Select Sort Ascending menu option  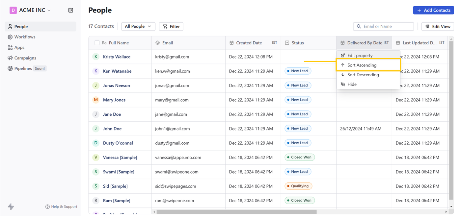(362, 65)
